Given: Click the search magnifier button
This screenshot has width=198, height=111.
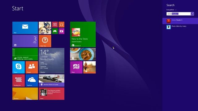Looking at the screenshot, I should [x=192, y=14].
